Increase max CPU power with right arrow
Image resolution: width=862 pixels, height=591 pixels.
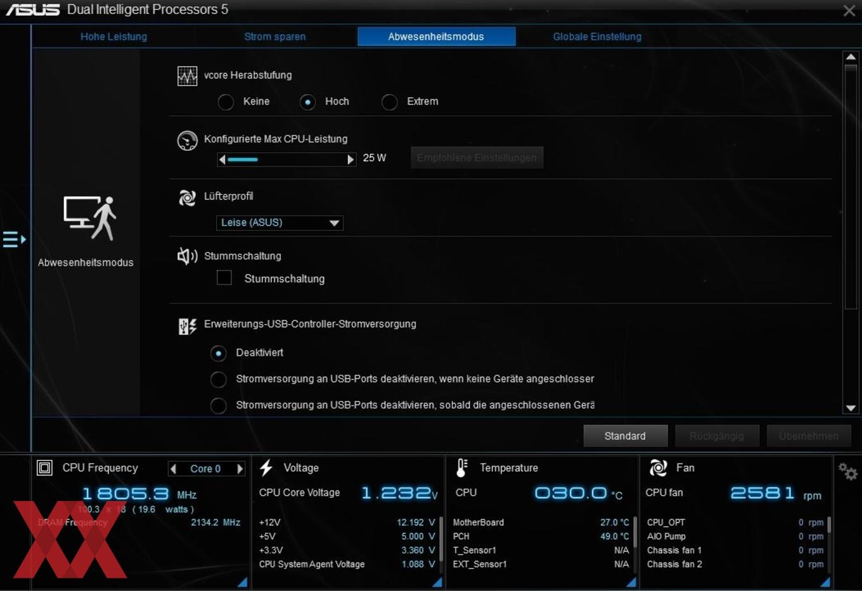(351, 159)
